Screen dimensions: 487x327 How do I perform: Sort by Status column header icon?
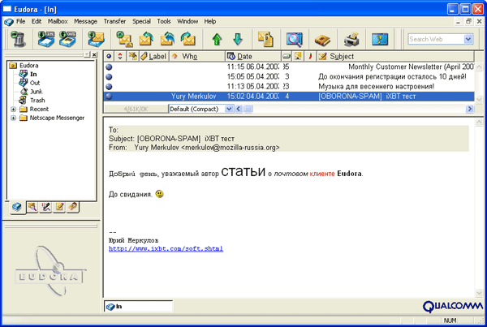tap(109, 56)
